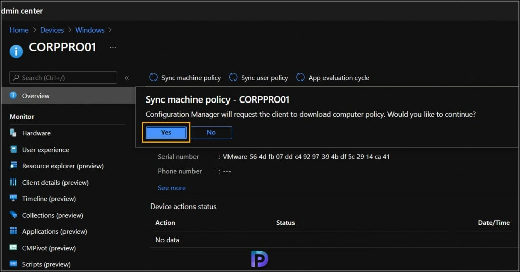This screenshot has height=272, width=520.
Task: Click the Client details icon
Action: point(13,182)
